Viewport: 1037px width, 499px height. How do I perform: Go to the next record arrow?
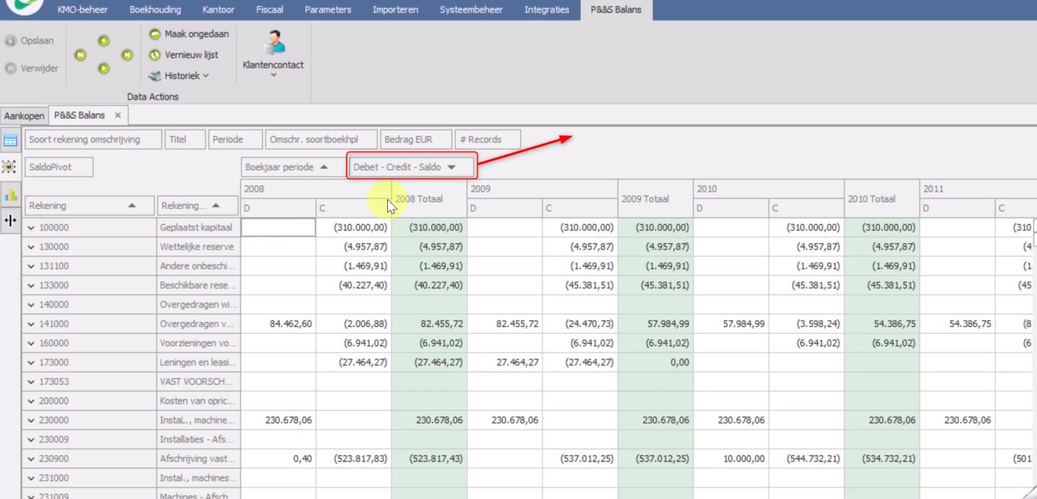(x=103, y=68)
